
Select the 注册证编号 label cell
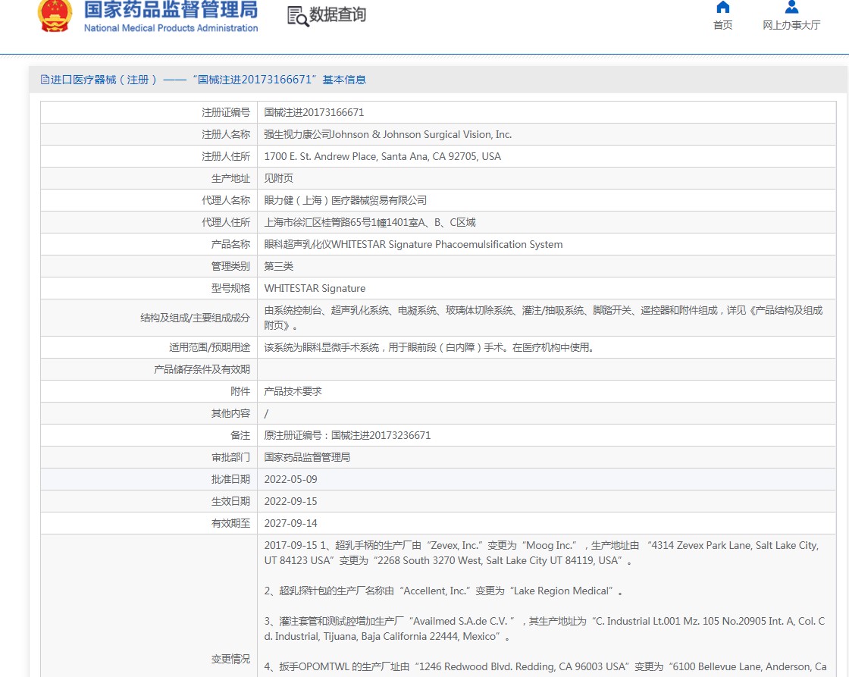click(226, 113)
